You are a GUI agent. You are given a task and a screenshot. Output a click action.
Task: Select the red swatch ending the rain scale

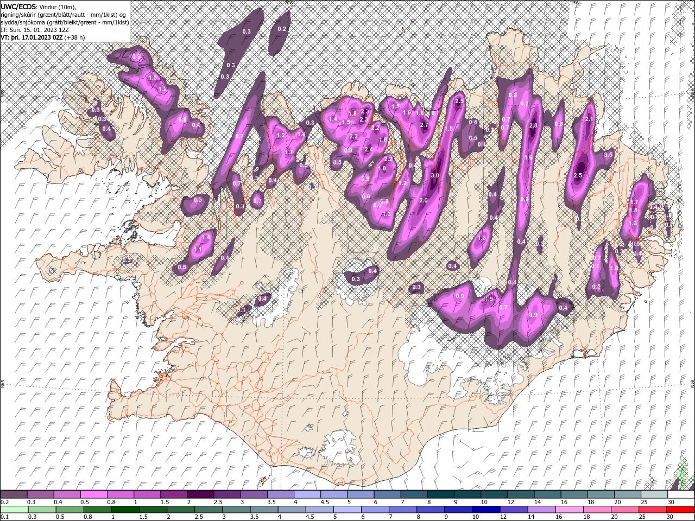[x=680, y=510]
